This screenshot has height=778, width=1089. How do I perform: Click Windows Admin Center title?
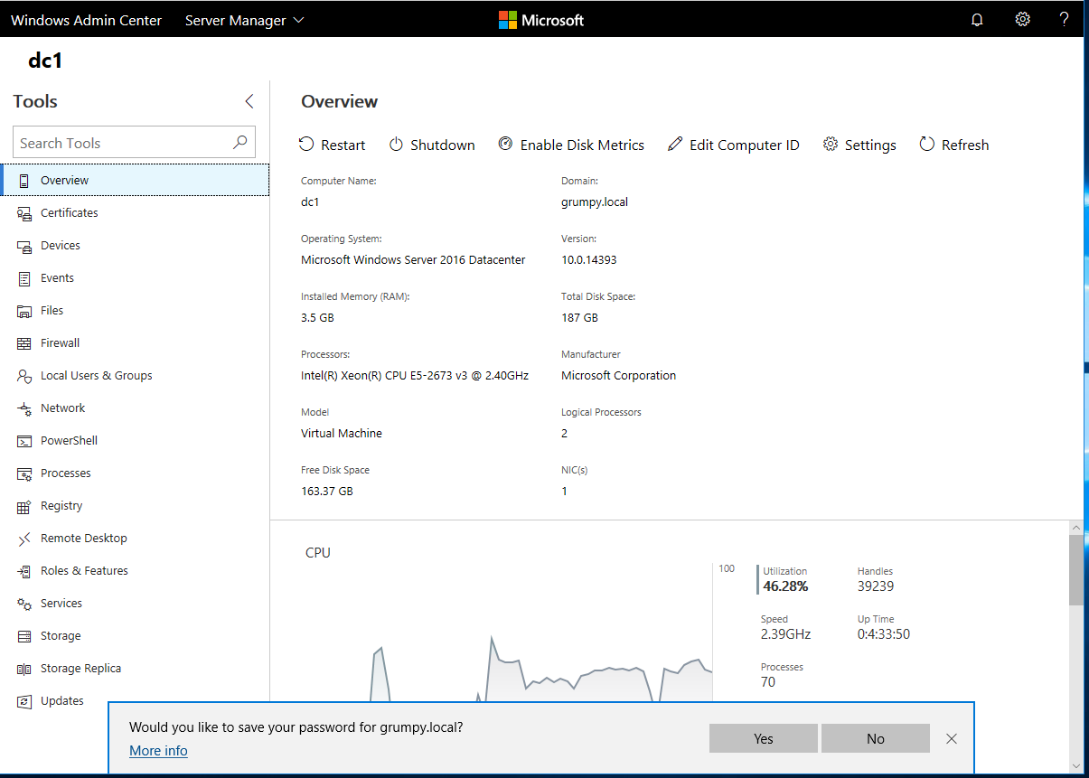(x=87, y=20)
